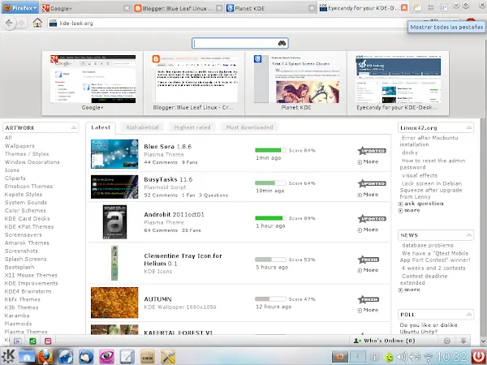The width and height of the screenshot is (487, 365).
Task: Select the Highest rated tab
Action: pos(192,127)
